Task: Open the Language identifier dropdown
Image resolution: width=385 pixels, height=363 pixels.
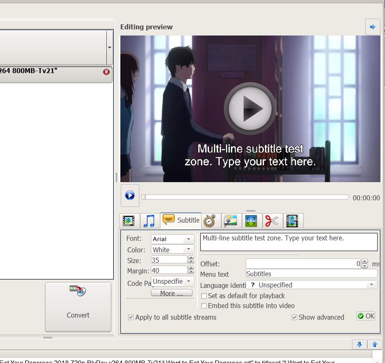Action: [311, 285]
